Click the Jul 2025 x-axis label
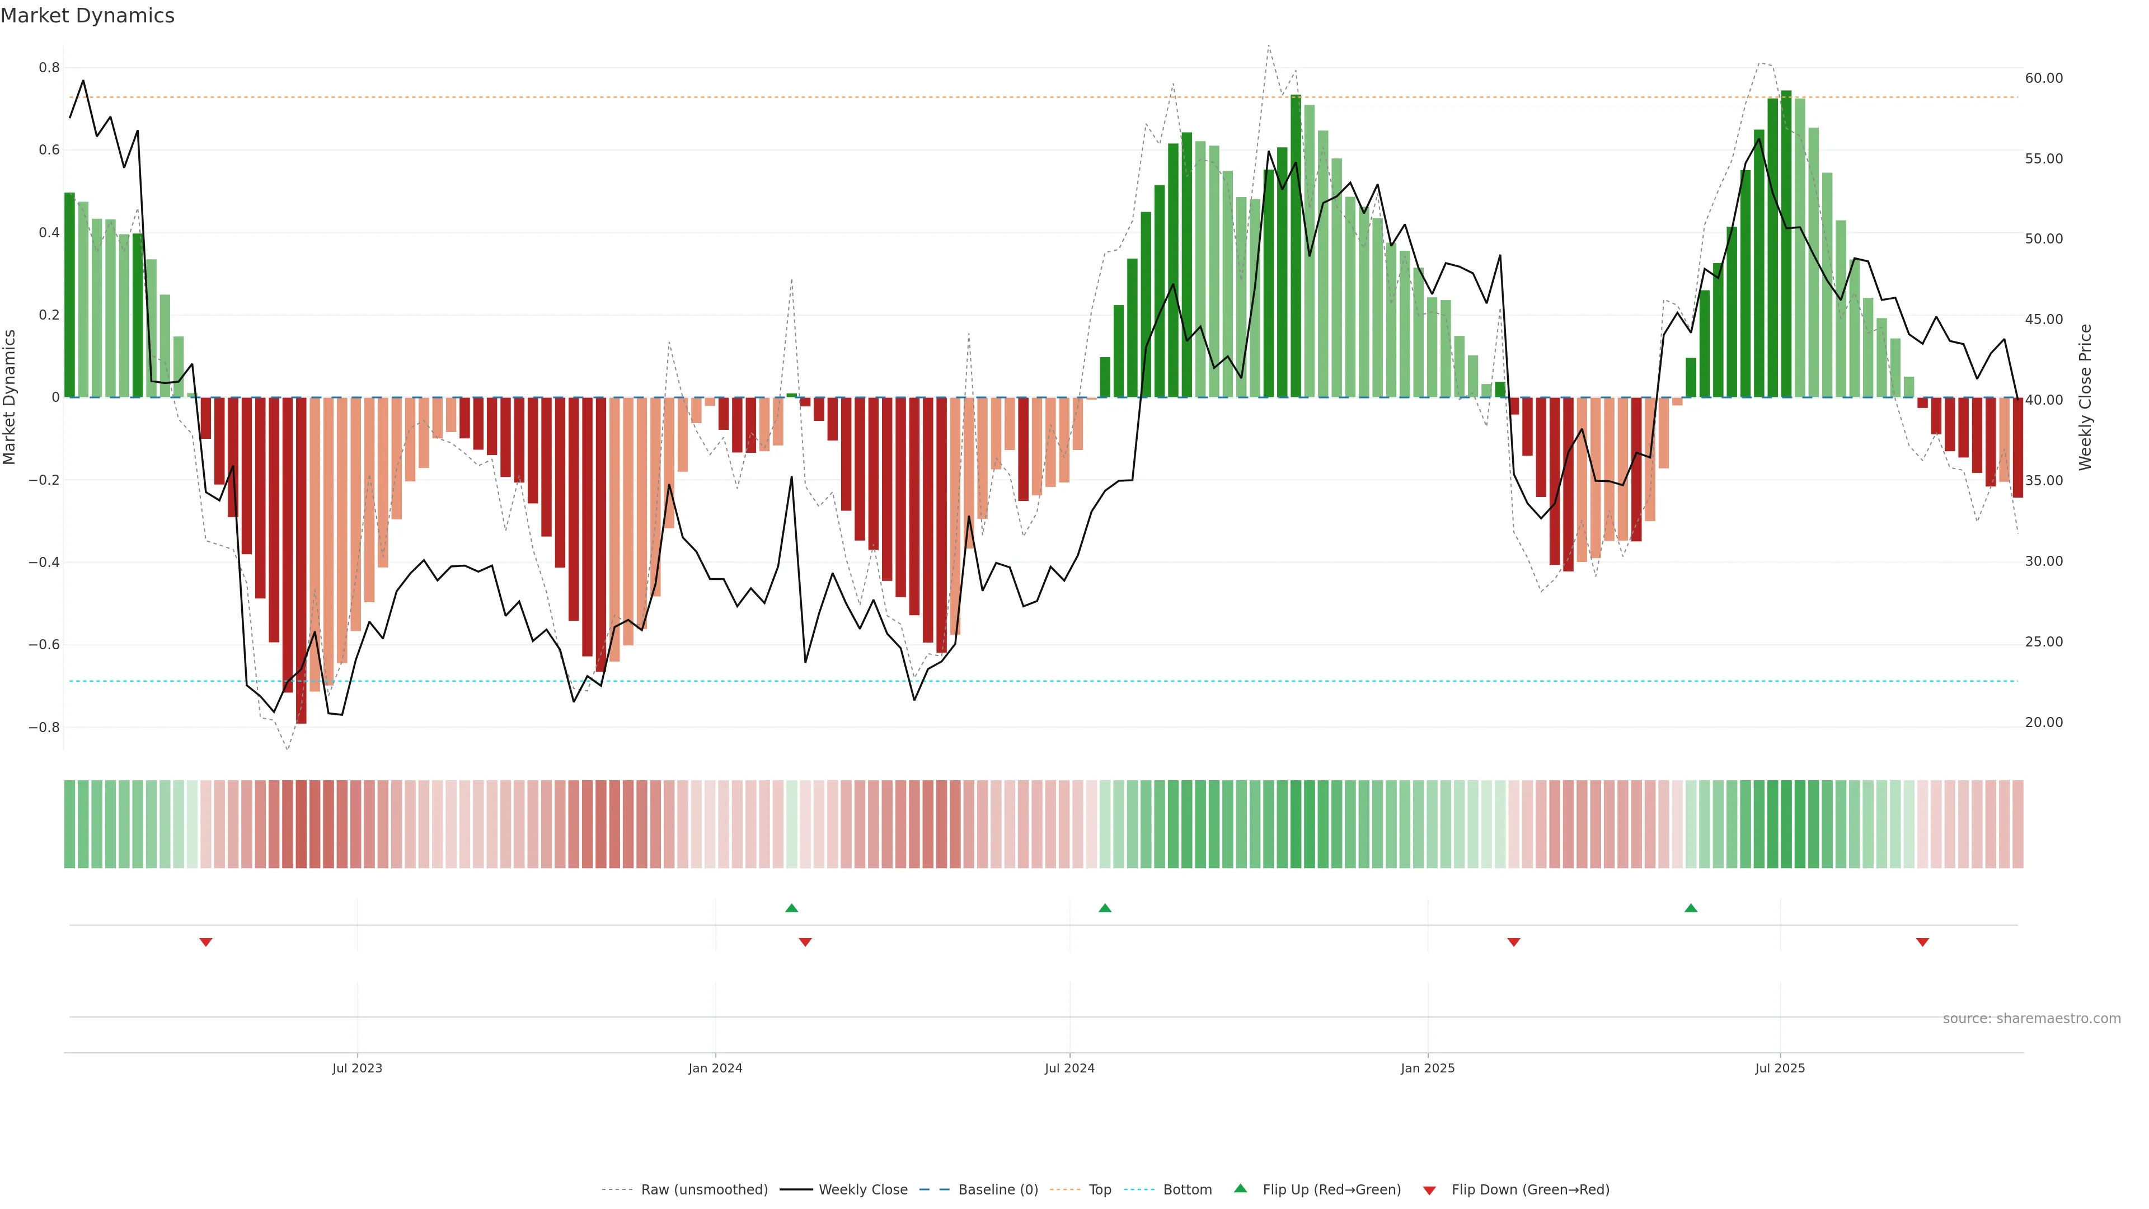This screenshot has width=2149, height=1209. click(x=1780, y=1068)
